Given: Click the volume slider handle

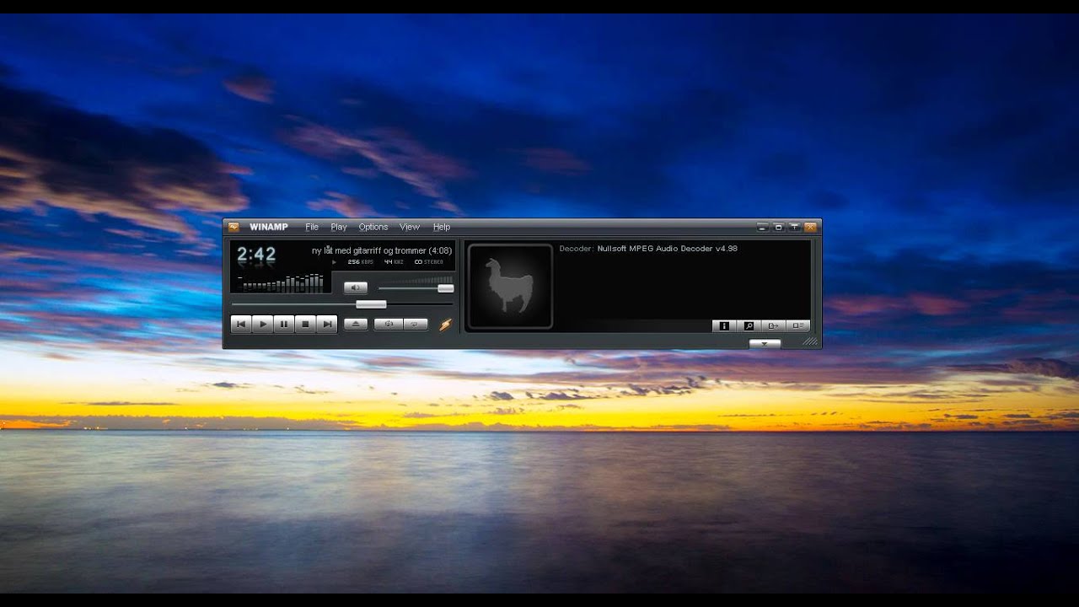Looking at the screenshot, I should click(445, 288).
